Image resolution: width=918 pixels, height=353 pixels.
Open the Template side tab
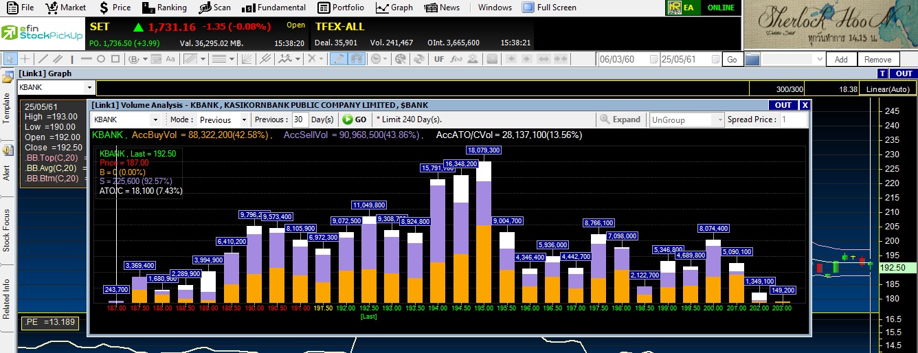[7, 108]
